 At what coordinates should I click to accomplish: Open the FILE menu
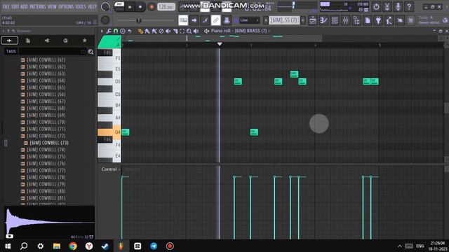coord(6,6)
